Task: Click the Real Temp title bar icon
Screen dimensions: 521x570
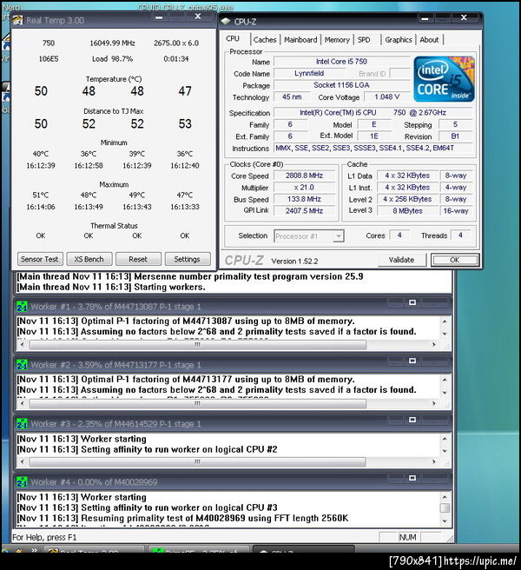Action: coord(17,20)
